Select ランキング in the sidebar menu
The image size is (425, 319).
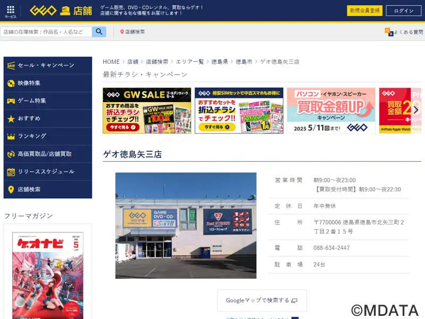pos(48,136)
